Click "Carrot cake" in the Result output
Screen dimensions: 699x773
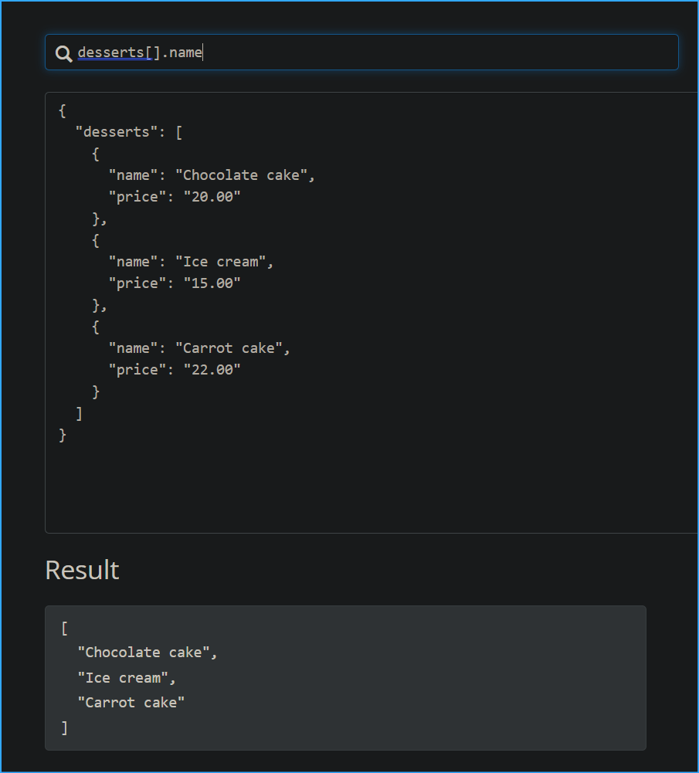click(x=131, y=702)
